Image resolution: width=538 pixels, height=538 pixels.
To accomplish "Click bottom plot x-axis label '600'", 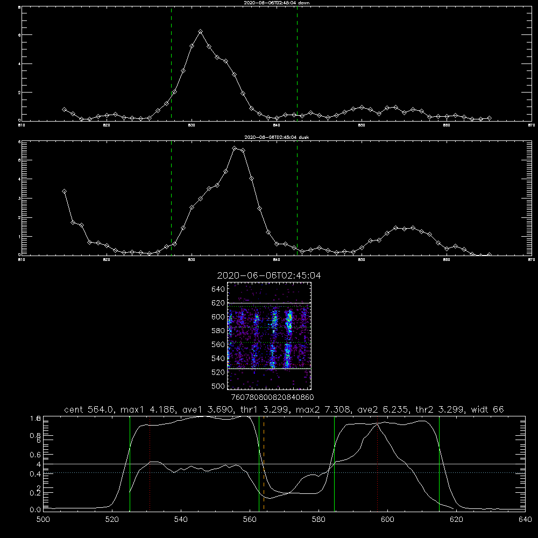I will coord(388,520).
